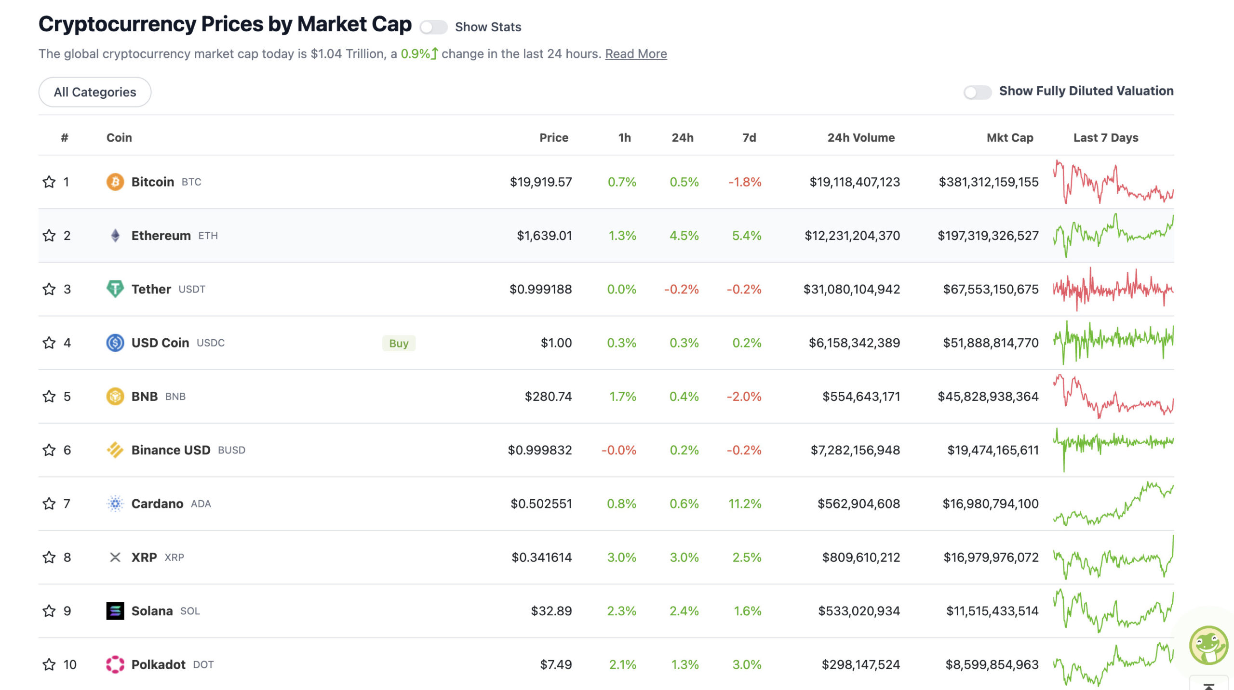Click the Polkadot coin logo
This screenshot has width=1234, height=690.
115,664
